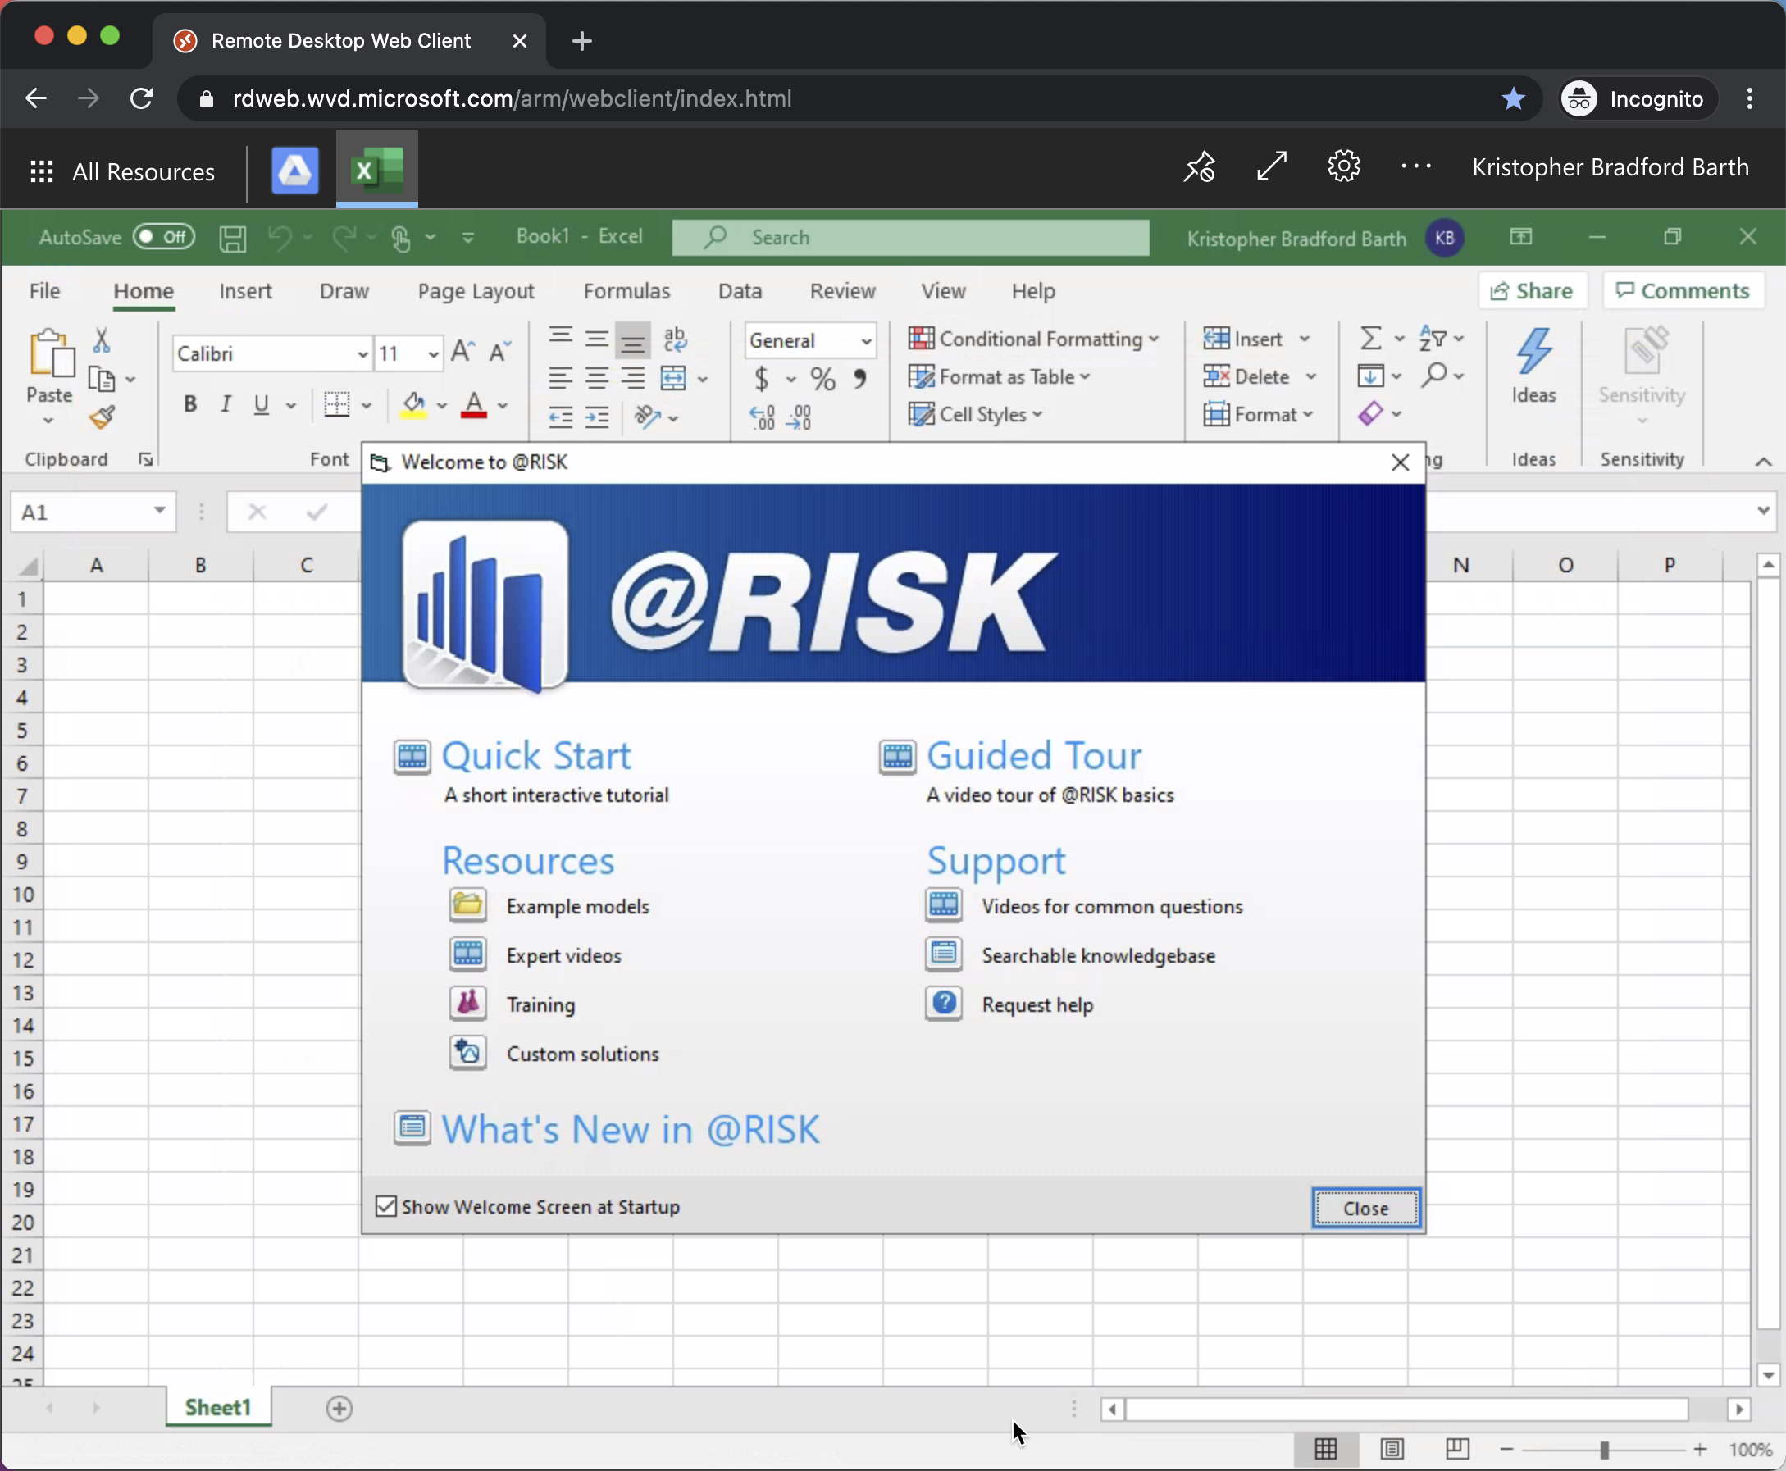Click the All Resources button
The height and width of the screenshot is (1471, 1786).
(x=123, y=172)
